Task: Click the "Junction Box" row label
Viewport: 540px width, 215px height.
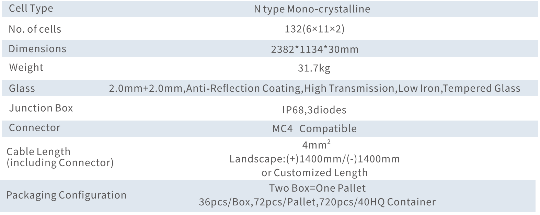Action: tap(41, 108)
